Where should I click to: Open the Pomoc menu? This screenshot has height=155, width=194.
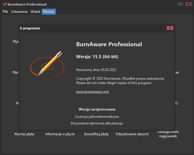tap(49, 12)
